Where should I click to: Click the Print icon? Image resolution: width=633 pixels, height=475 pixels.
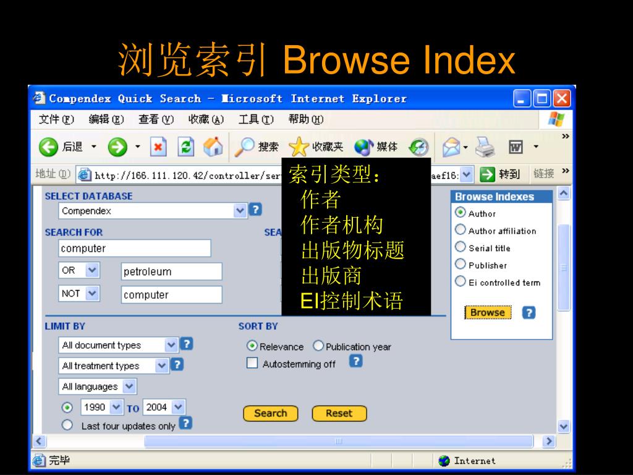[x=485, y=147]
